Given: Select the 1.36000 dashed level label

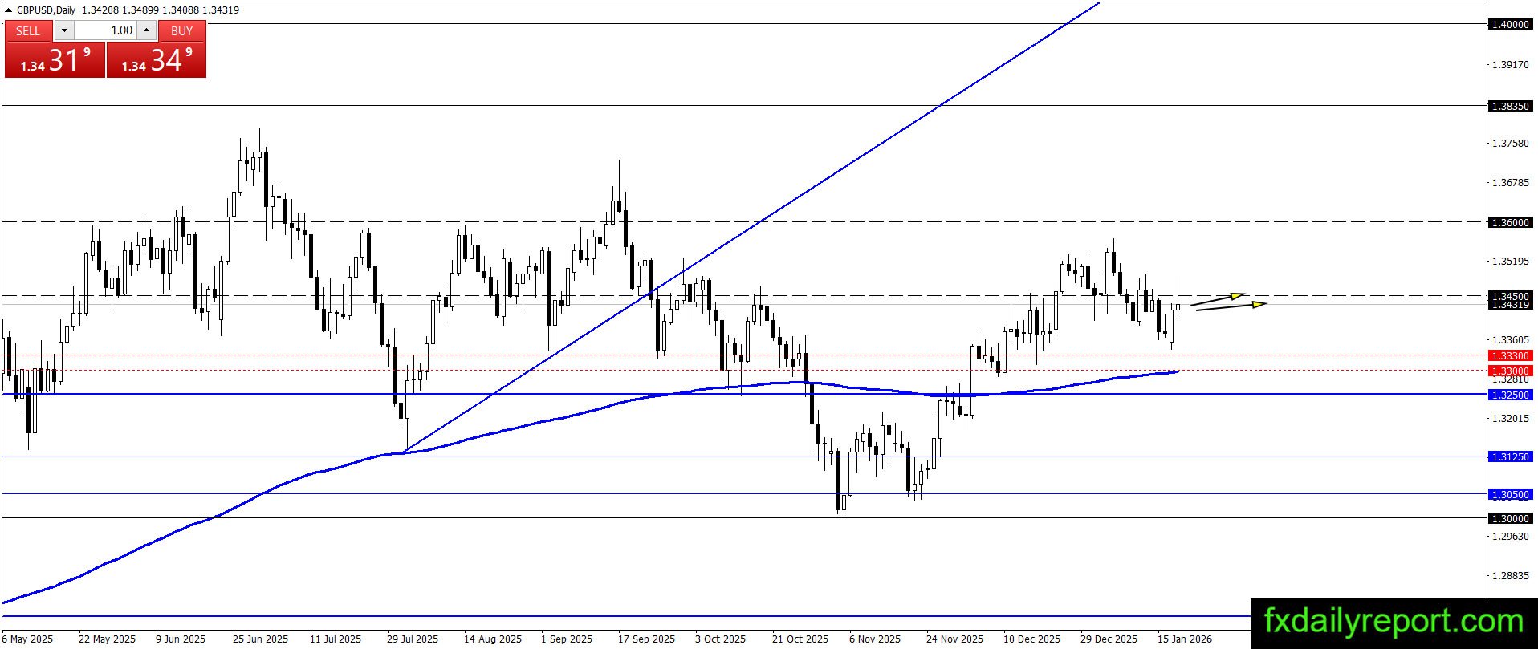Looking at the screenshot, I should click(x=1511, y=222).
